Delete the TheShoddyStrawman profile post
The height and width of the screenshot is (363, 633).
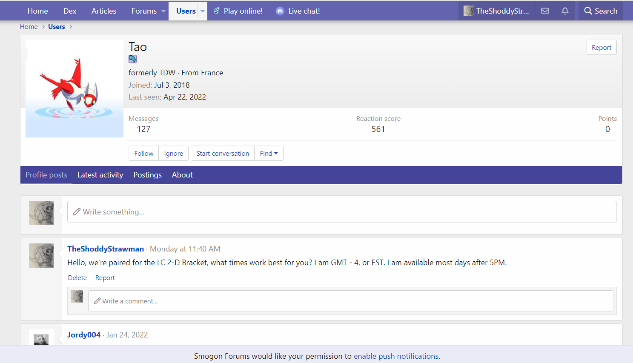pos(77,278)
